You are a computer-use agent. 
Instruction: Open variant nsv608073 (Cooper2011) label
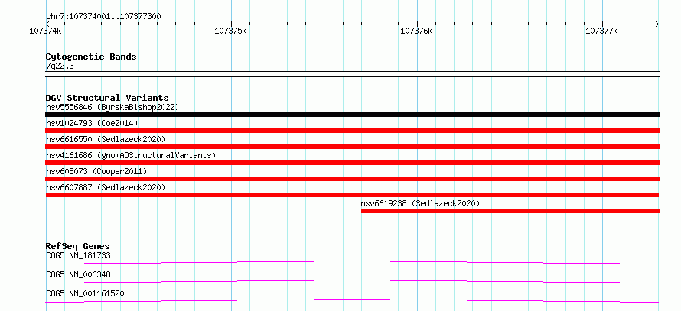click(96, 171)
